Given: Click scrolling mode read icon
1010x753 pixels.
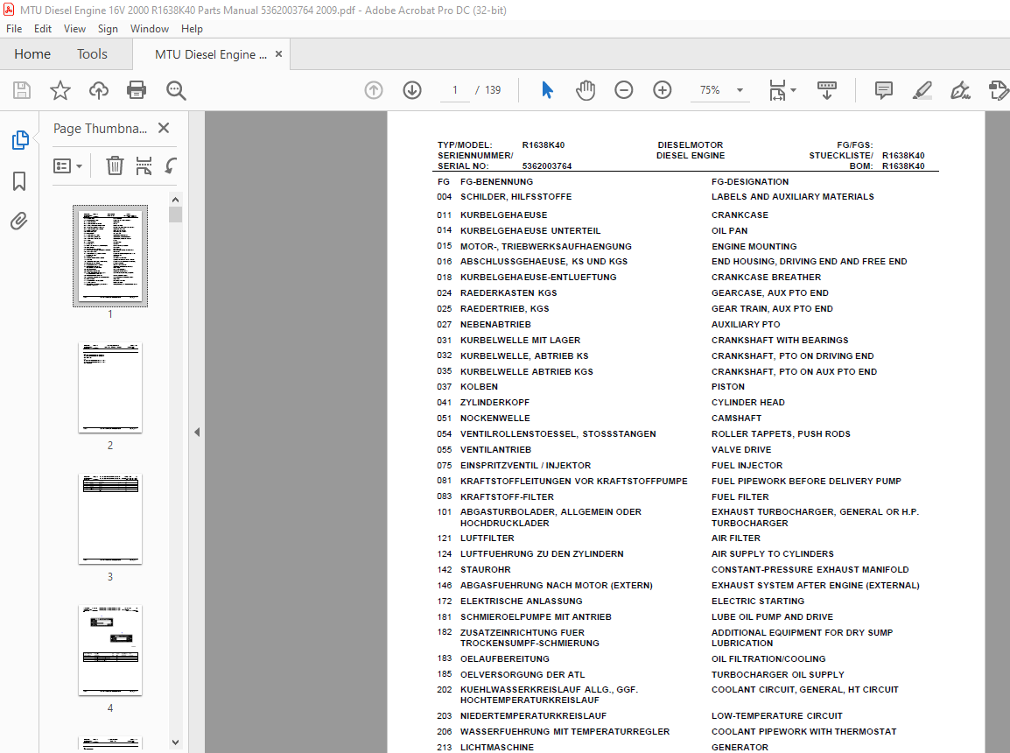Looking at the screenshot, I should pos(827,90).
